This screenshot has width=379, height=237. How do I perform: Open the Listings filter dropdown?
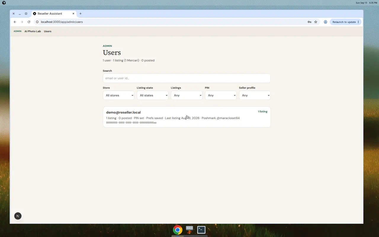tap(187, 95)
